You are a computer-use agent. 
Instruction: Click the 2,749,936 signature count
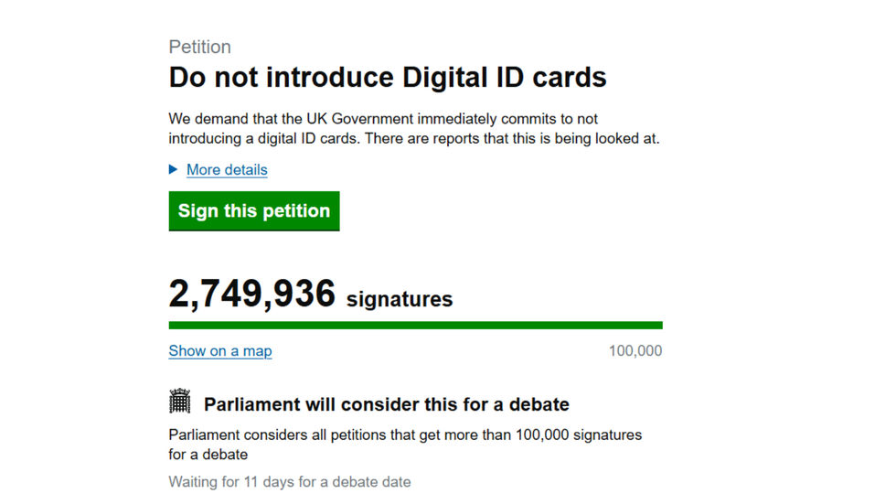(x=252, y=295)
